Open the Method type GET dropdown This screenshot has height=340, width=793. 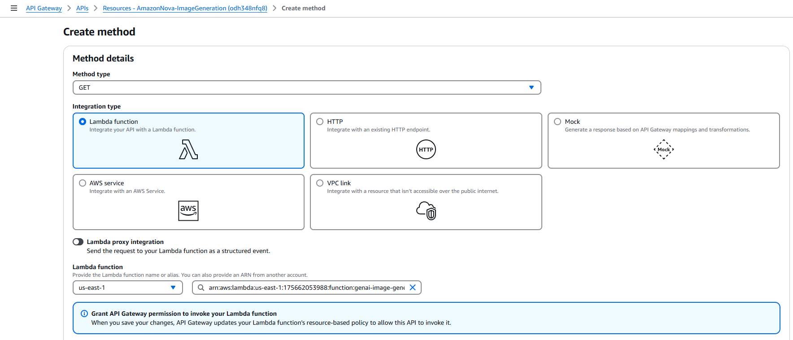(307, 87)
